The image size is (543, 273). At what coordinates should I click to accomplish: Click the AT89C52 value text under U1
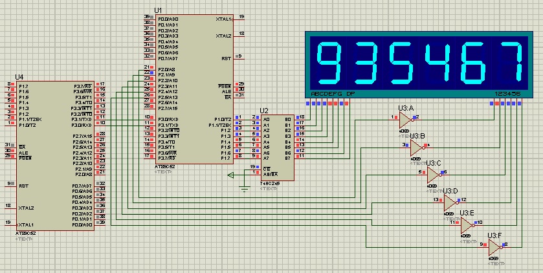[x=164, y=167]
